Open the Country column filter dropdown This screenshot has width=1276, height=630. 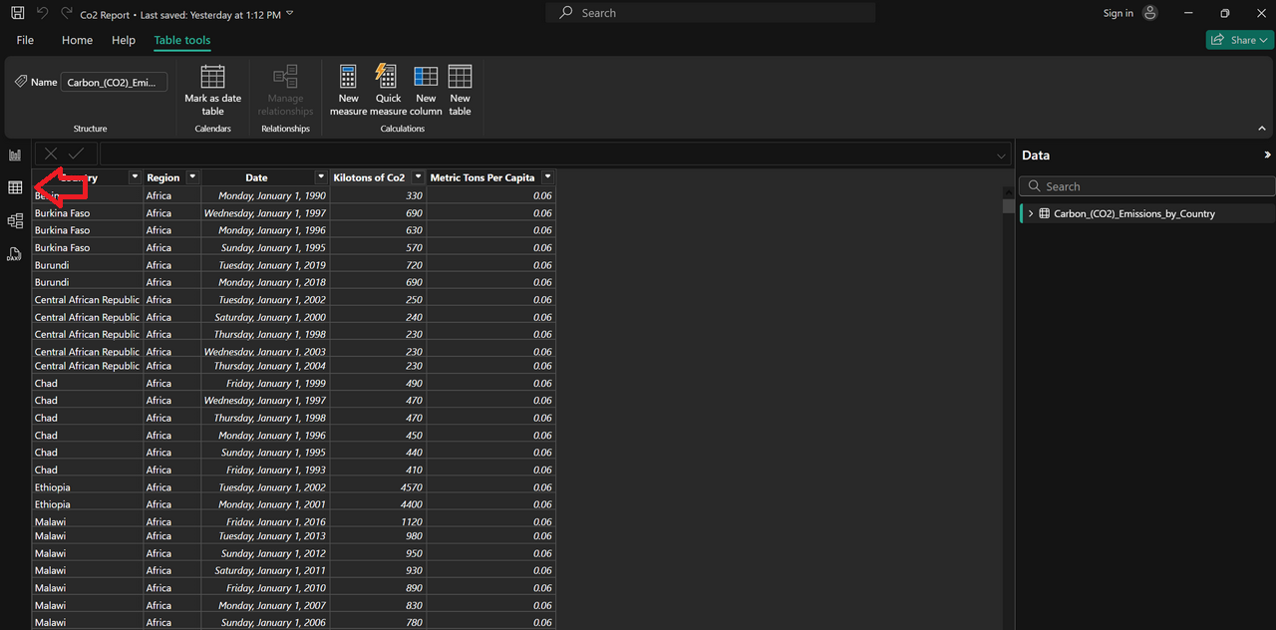coord(135,177)
